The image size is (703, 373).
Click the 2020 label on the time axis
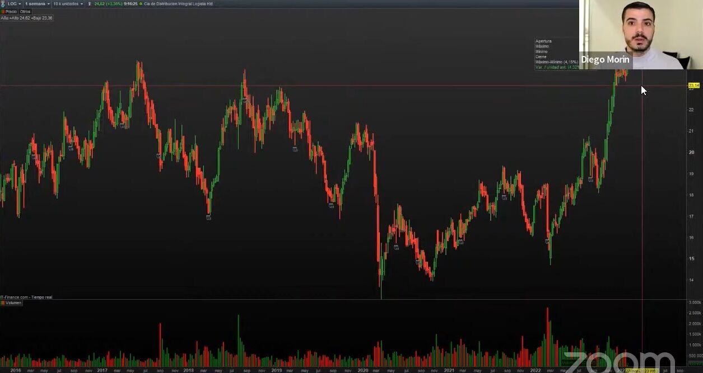tap(362, 370)
